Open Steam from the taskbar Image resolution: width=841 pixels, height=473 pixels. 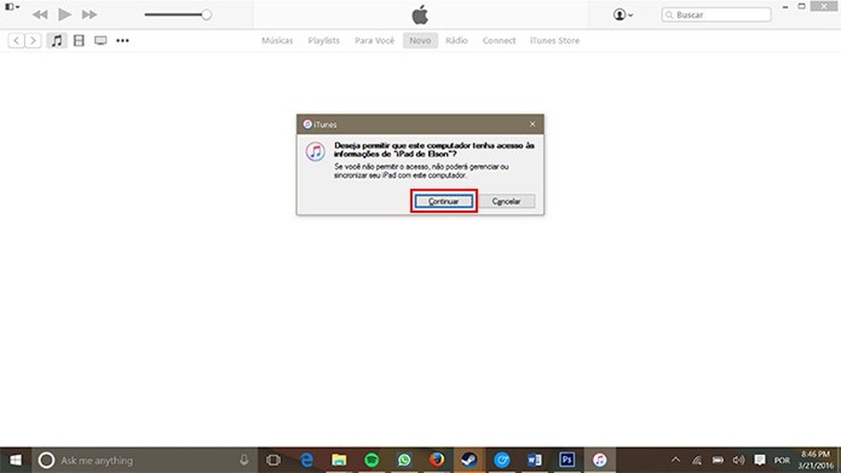point(469,460)
